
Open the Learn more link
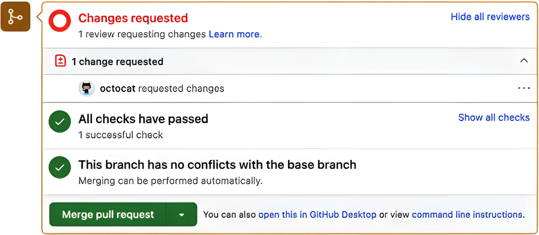pos(234,34)
